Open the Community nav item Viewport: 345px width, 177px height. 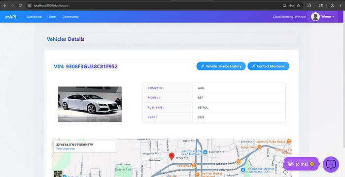pos(70,17)
